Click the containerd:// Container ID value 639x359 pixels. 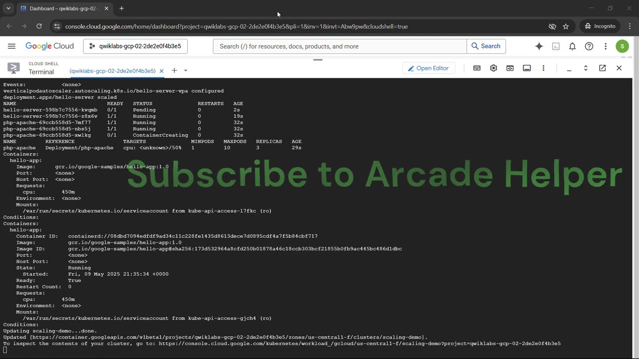193,236
